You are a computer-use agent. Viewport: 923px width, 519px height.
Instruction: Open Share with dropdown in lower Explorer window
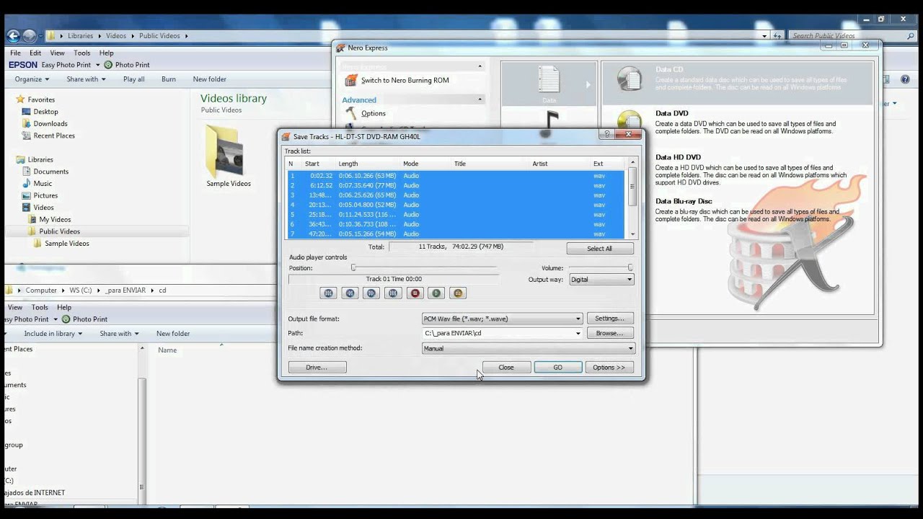119,334
